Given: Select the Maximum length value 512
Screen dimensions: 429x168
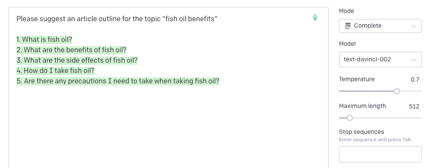Looking at the screenshot, I should click(x=414, y=106).
